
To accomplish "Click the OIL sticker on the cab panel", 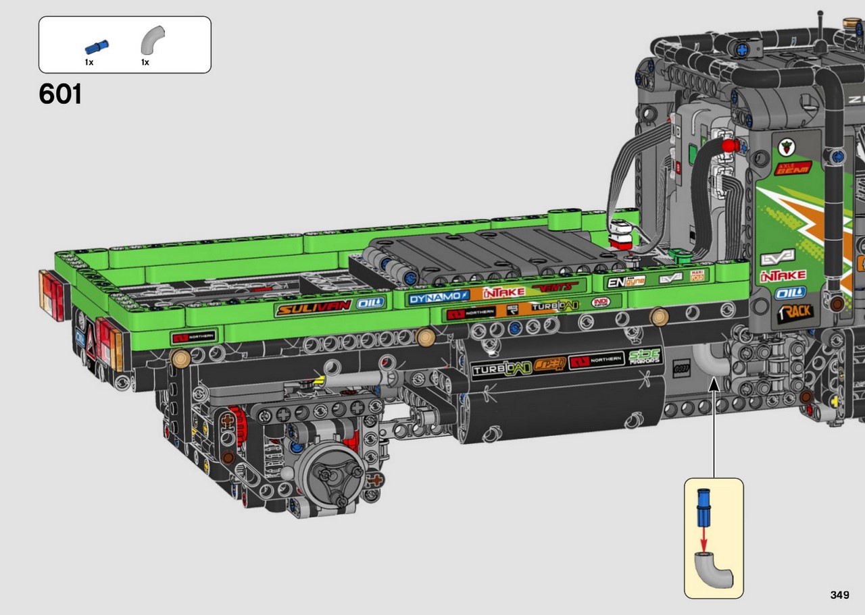I will point(790,293).
